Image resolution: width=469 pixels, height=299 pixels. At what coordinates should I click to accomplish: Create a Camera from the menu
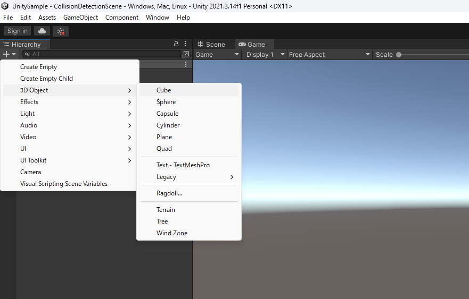70,172
